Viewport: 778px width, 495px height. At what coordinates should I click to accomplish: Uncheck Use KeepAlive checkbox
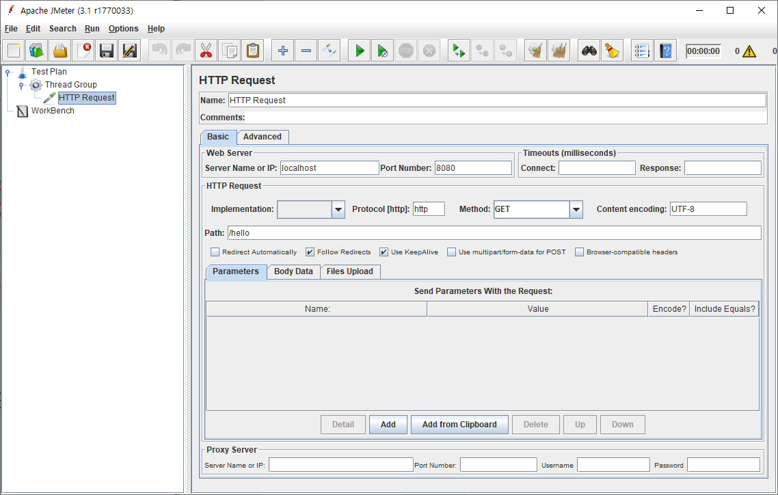tap(384, 252)
